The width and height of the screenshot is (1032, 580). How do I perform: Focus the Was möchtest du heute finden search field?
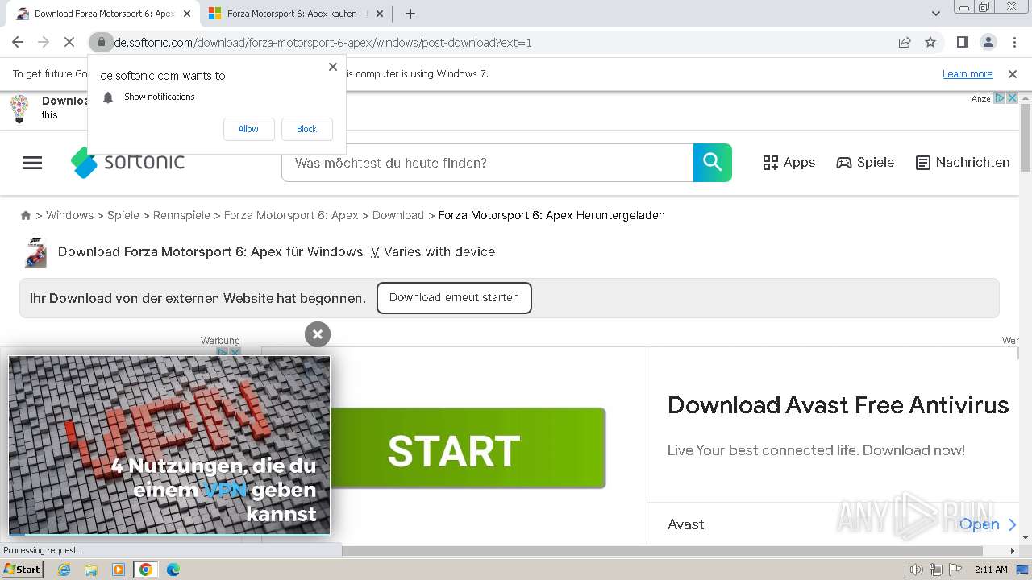click(487, 163)
